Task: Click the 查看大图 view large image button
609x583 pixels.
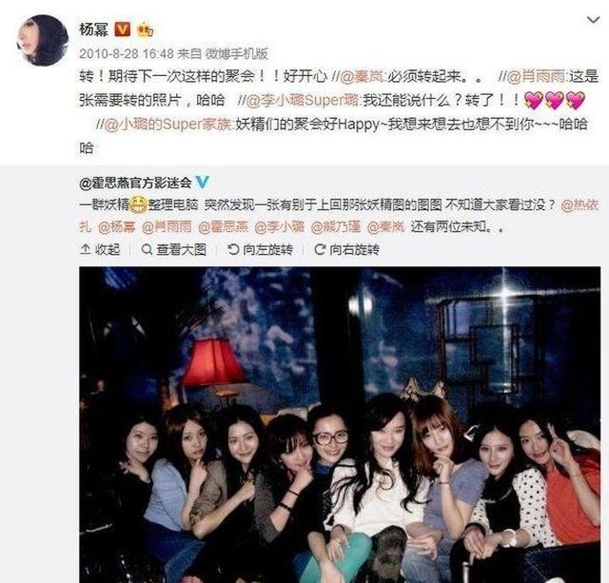Action: (173, 249)
